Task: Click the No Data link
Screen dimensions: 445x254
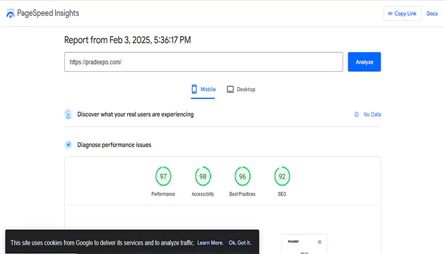Action: coord(372,114)
